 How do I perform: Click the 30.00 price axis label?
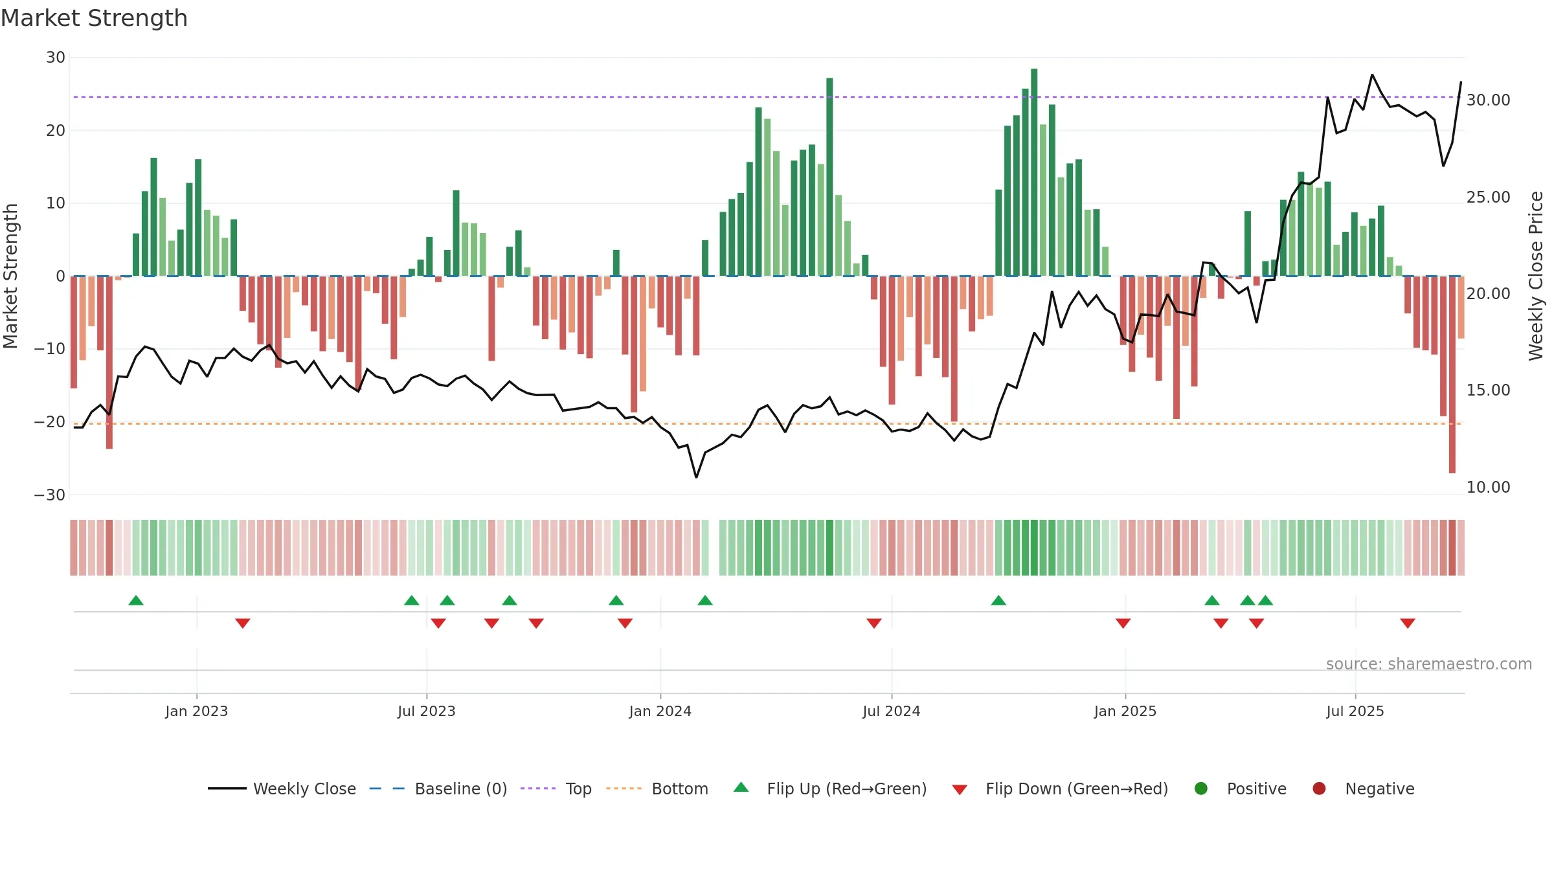[x=1488, y=100]
